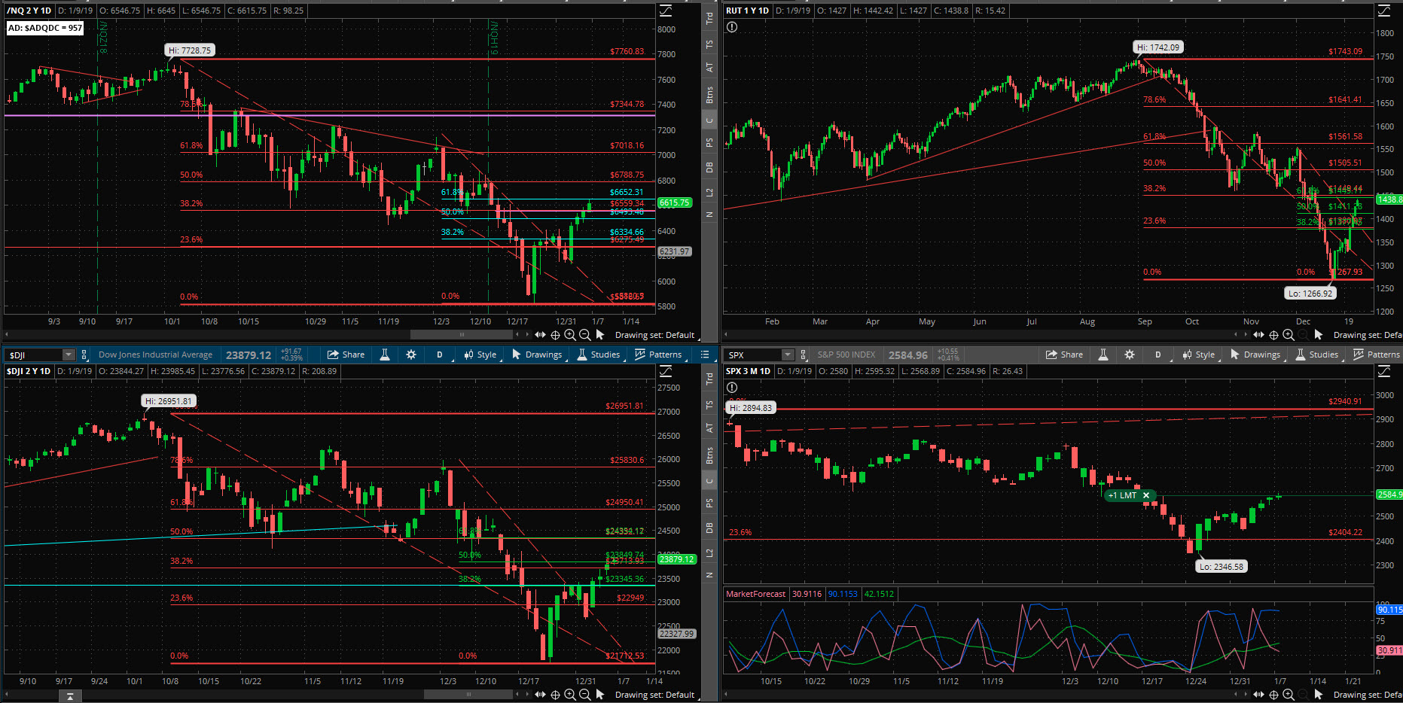Toggle C sidebar button beside /NQ chart
Image resolution: width=1403 pixels, height=703 pixels.
[x=709, y=120]
